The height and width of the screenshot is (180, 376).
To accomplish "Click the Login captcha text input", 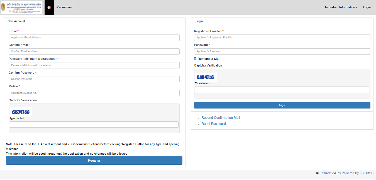I will click(282, 90).
